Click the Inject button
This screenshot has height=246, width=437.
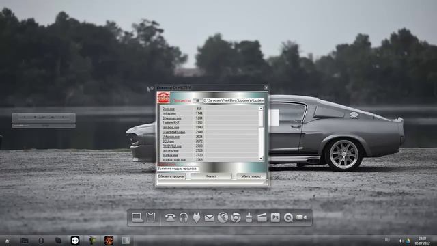click(211, 176)
